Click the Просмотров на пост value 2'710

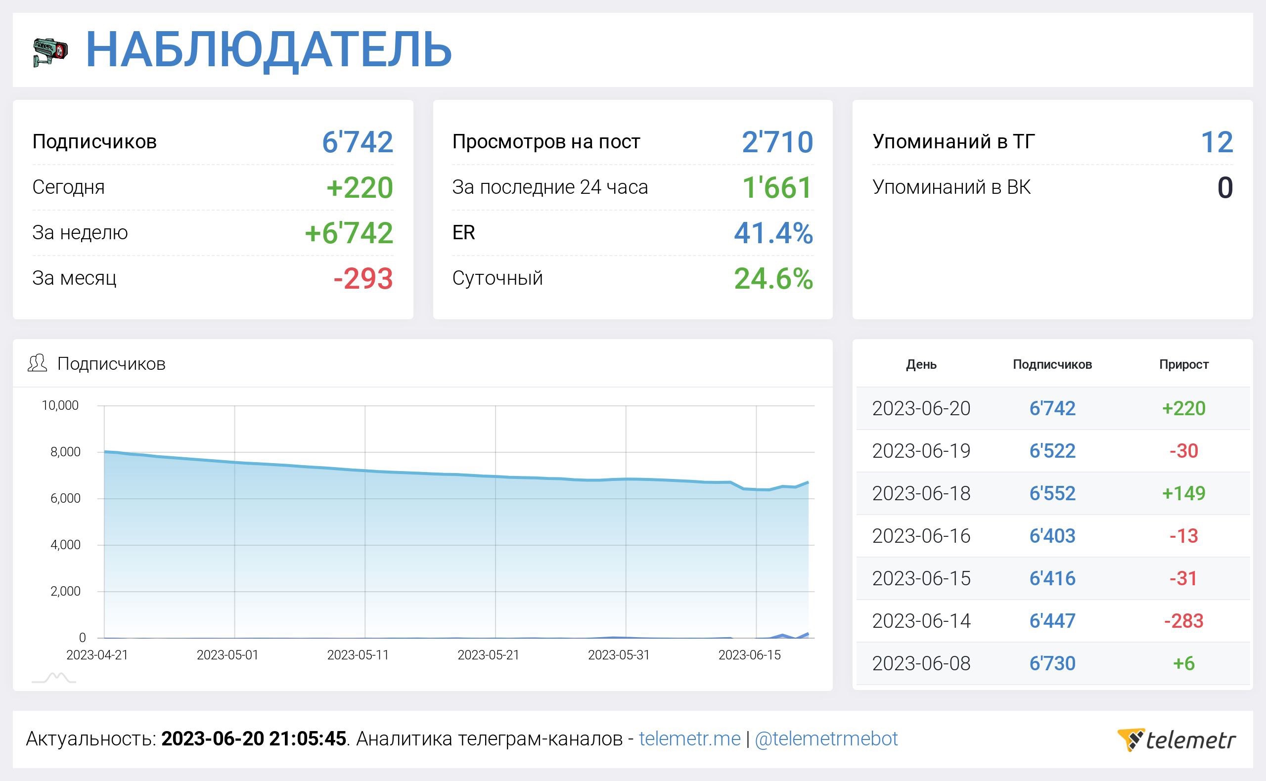coord(778,142)
